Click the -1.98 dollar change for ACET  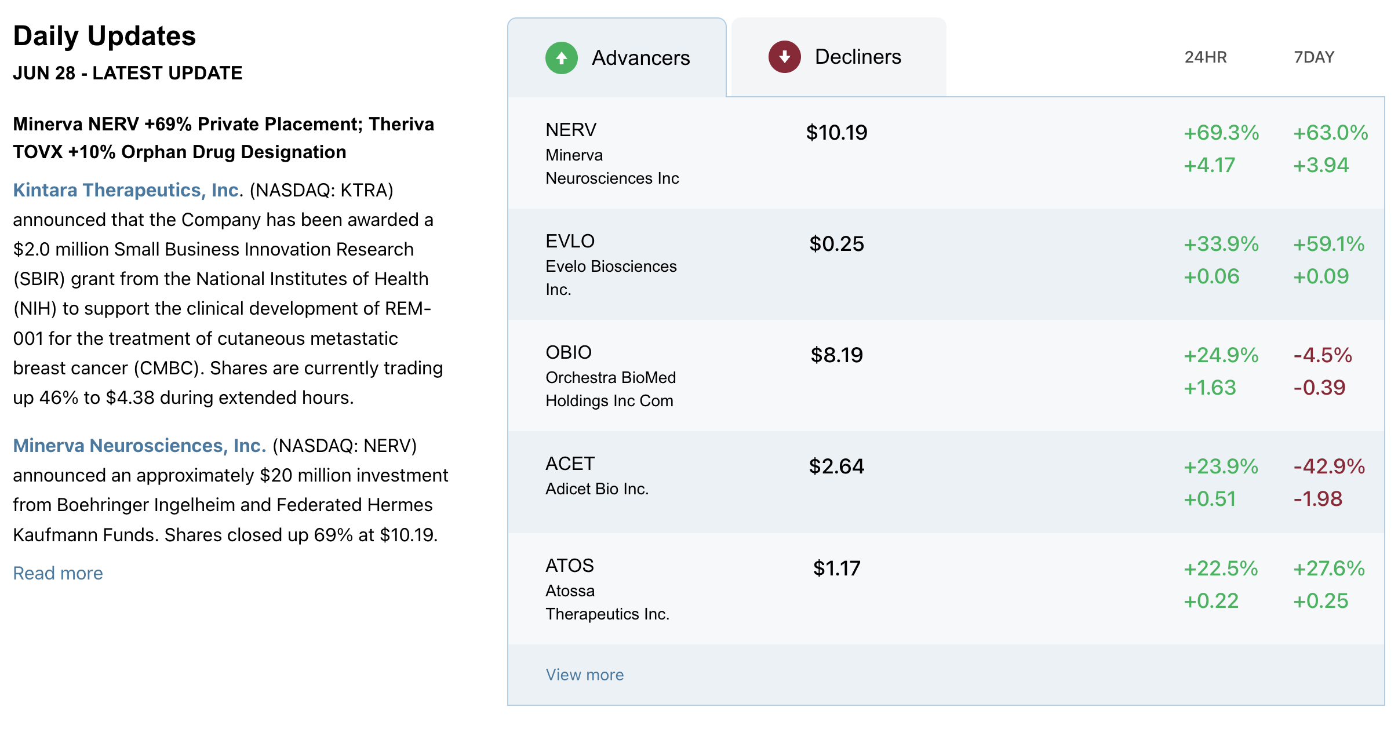coord(1318,499)
